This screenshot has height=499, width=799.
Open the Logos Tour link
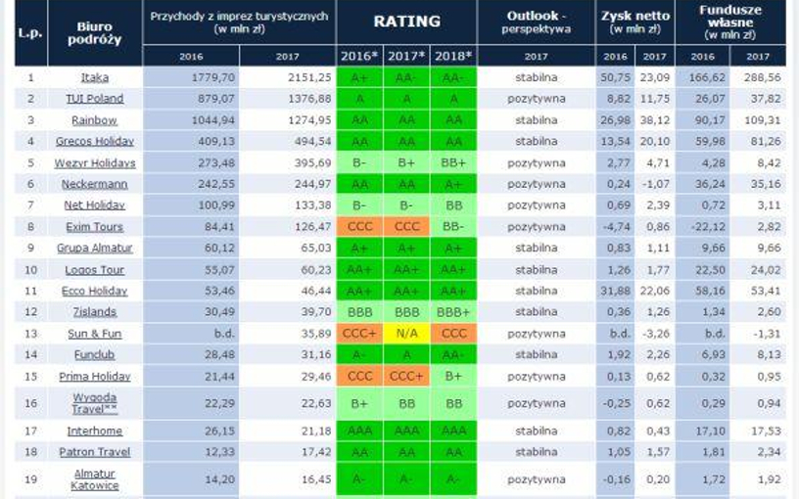95,270
